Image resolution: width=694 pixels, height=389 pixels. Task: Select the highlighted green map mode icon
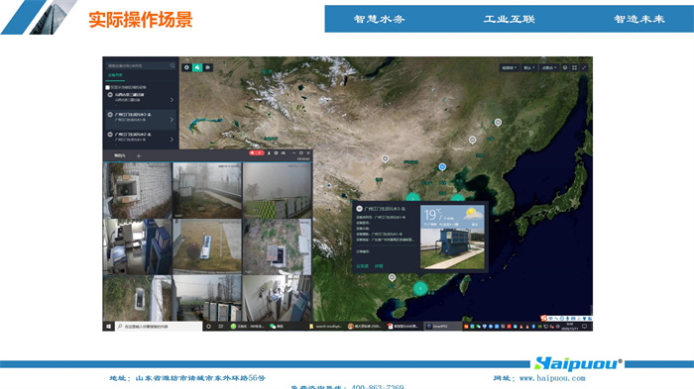[197, 67]
